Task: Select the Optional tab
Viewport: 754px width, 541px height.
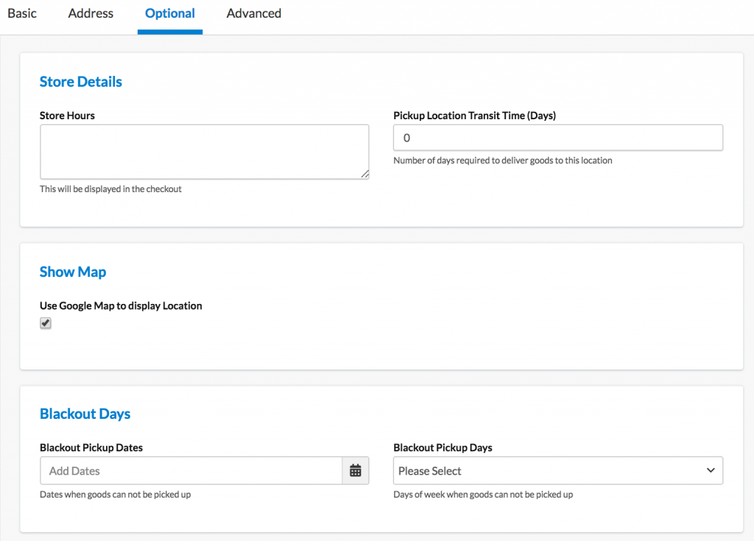Action: point(169,13)
